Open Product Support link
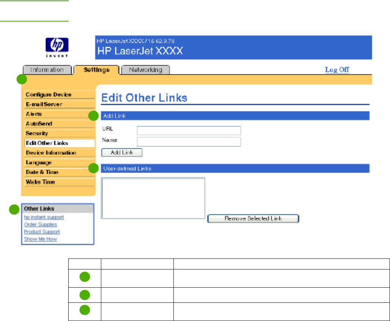This screenshot has height=321, width=390. [42, 232]
